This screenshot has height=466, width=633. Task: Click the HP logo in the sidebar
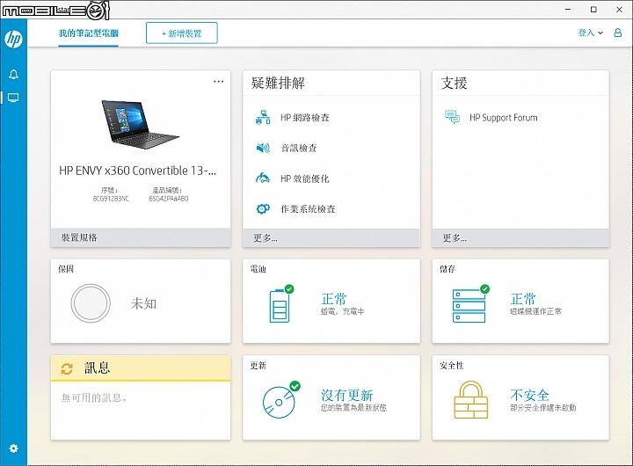pos(13,40)
